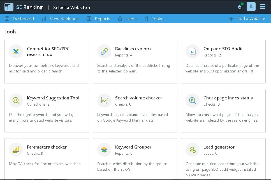Click the Lead generator person icon
This screenshot has height=180, width=271.
click(192, 150)
